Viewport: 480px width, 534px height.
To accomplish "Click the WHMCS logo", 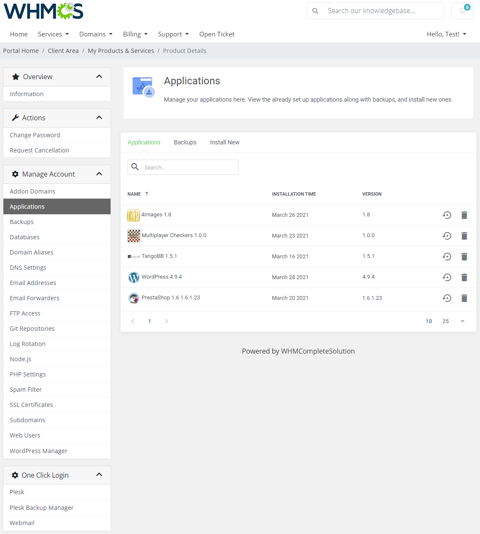I will click(x=44, y=11).
